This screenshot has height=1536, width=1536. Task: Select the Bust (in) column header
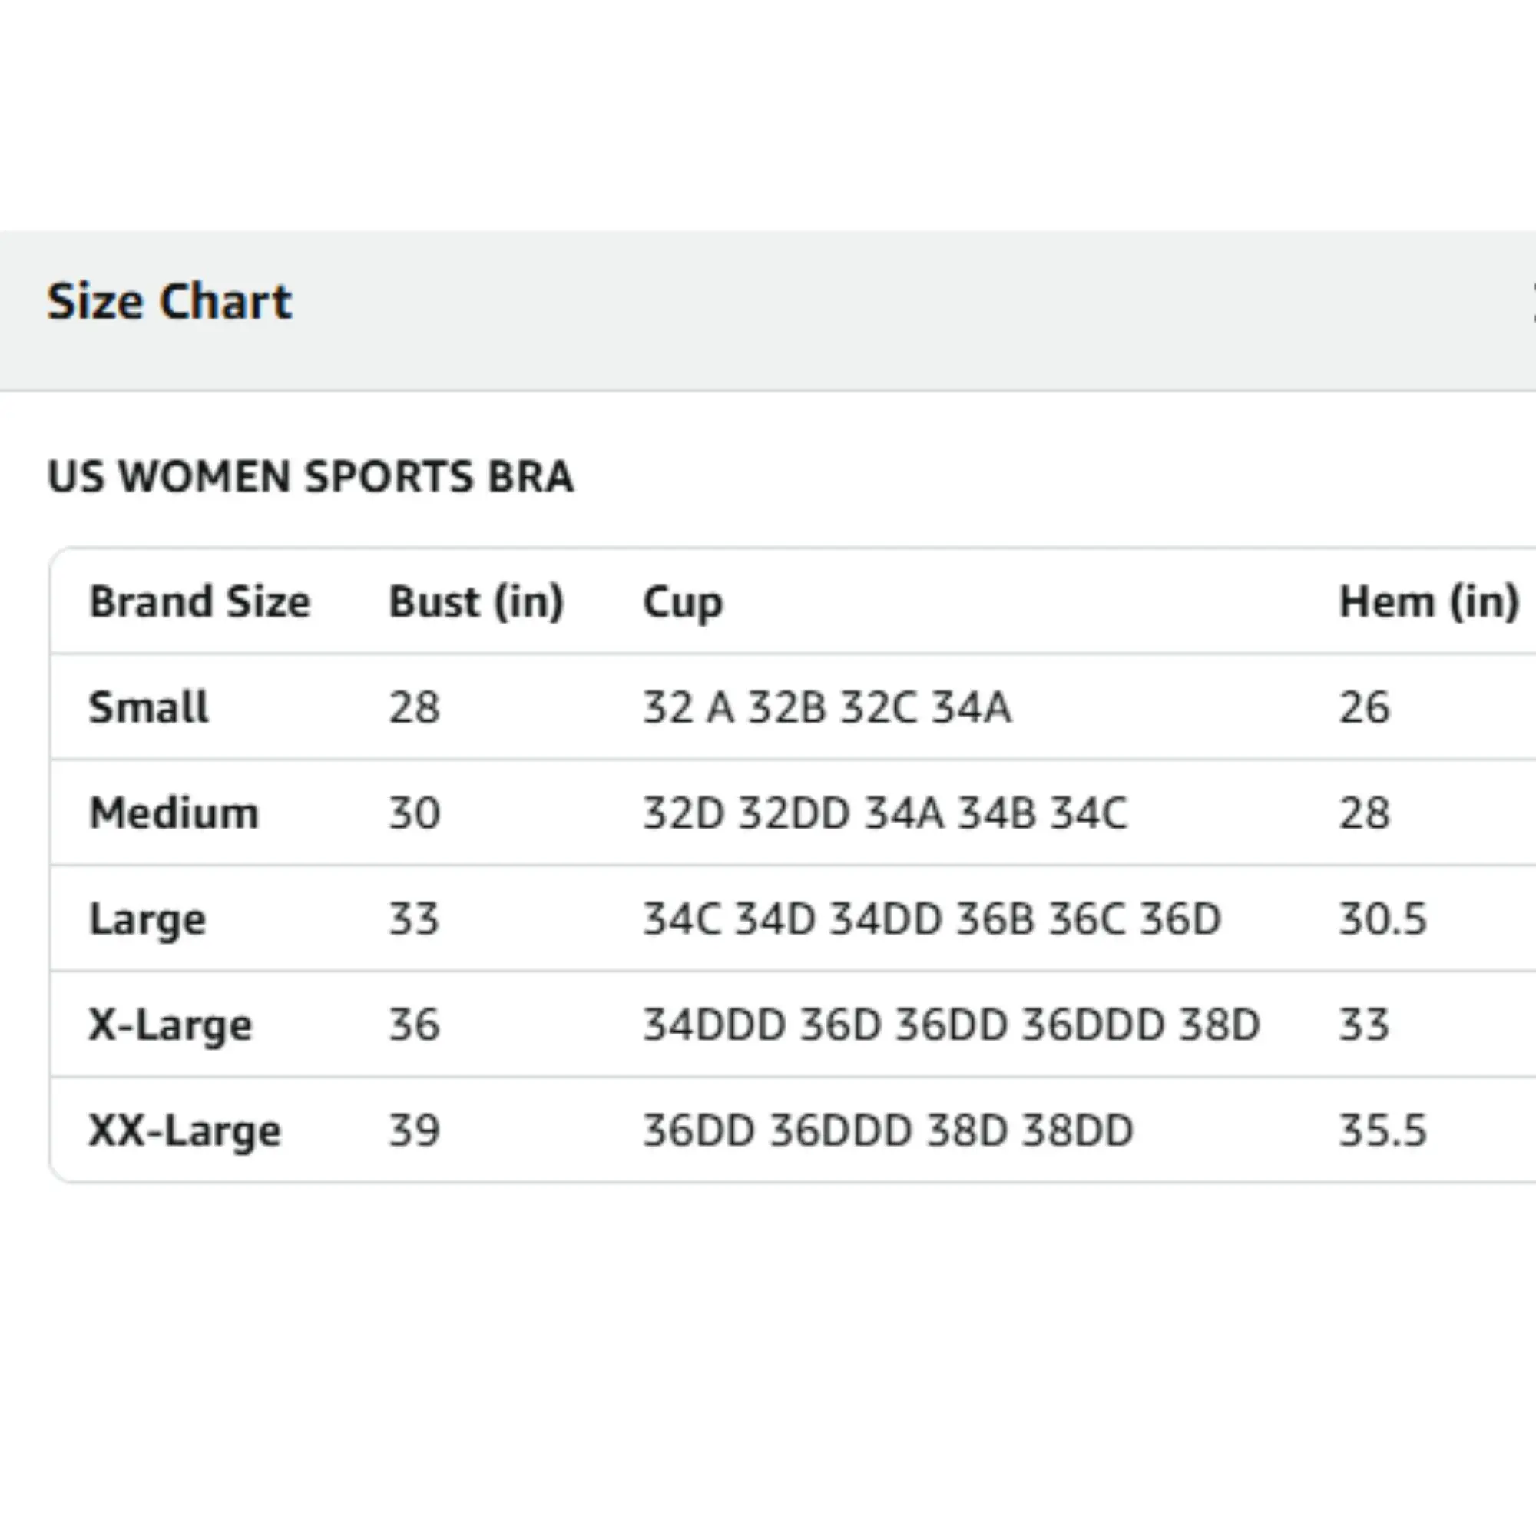(x=476, y=602)
